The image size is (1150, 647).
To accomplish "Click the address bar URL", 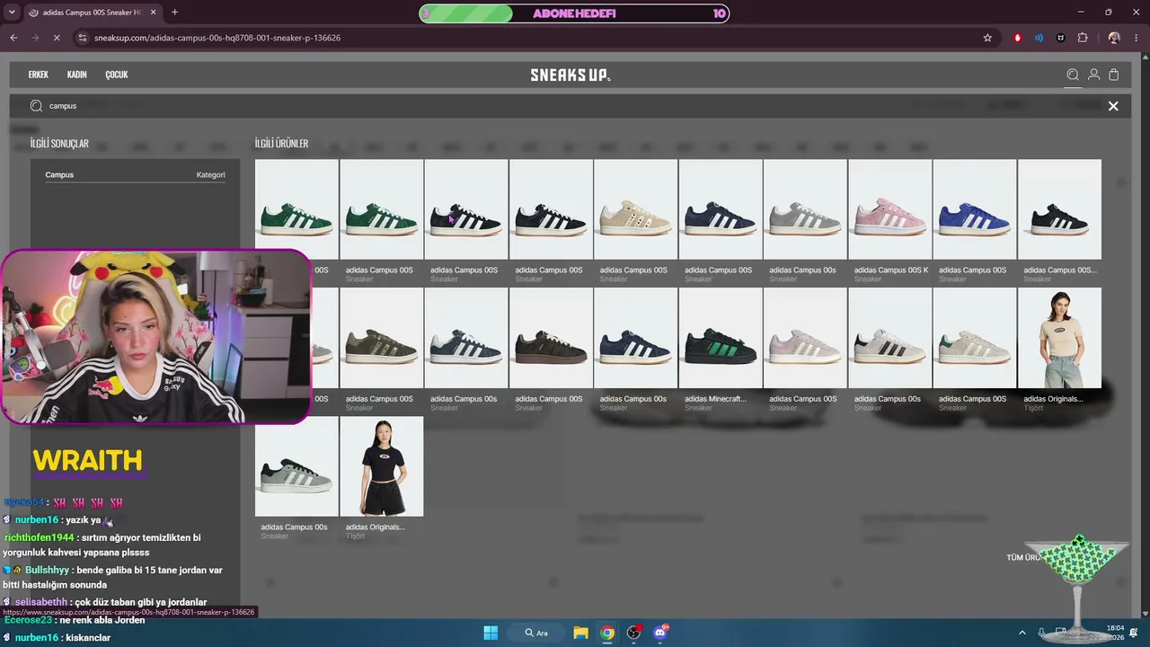I will pyautogui.click(x=217, y=38).
